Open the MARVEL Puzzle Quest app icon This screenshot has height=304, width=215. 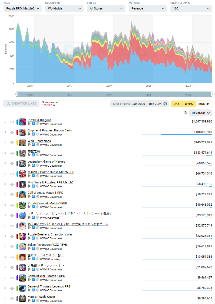[22, 174]
